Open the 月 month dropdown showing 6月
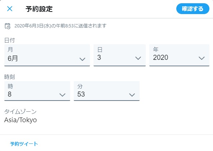The height and width of the screenshot is (151, 213). tap(47, 55)
